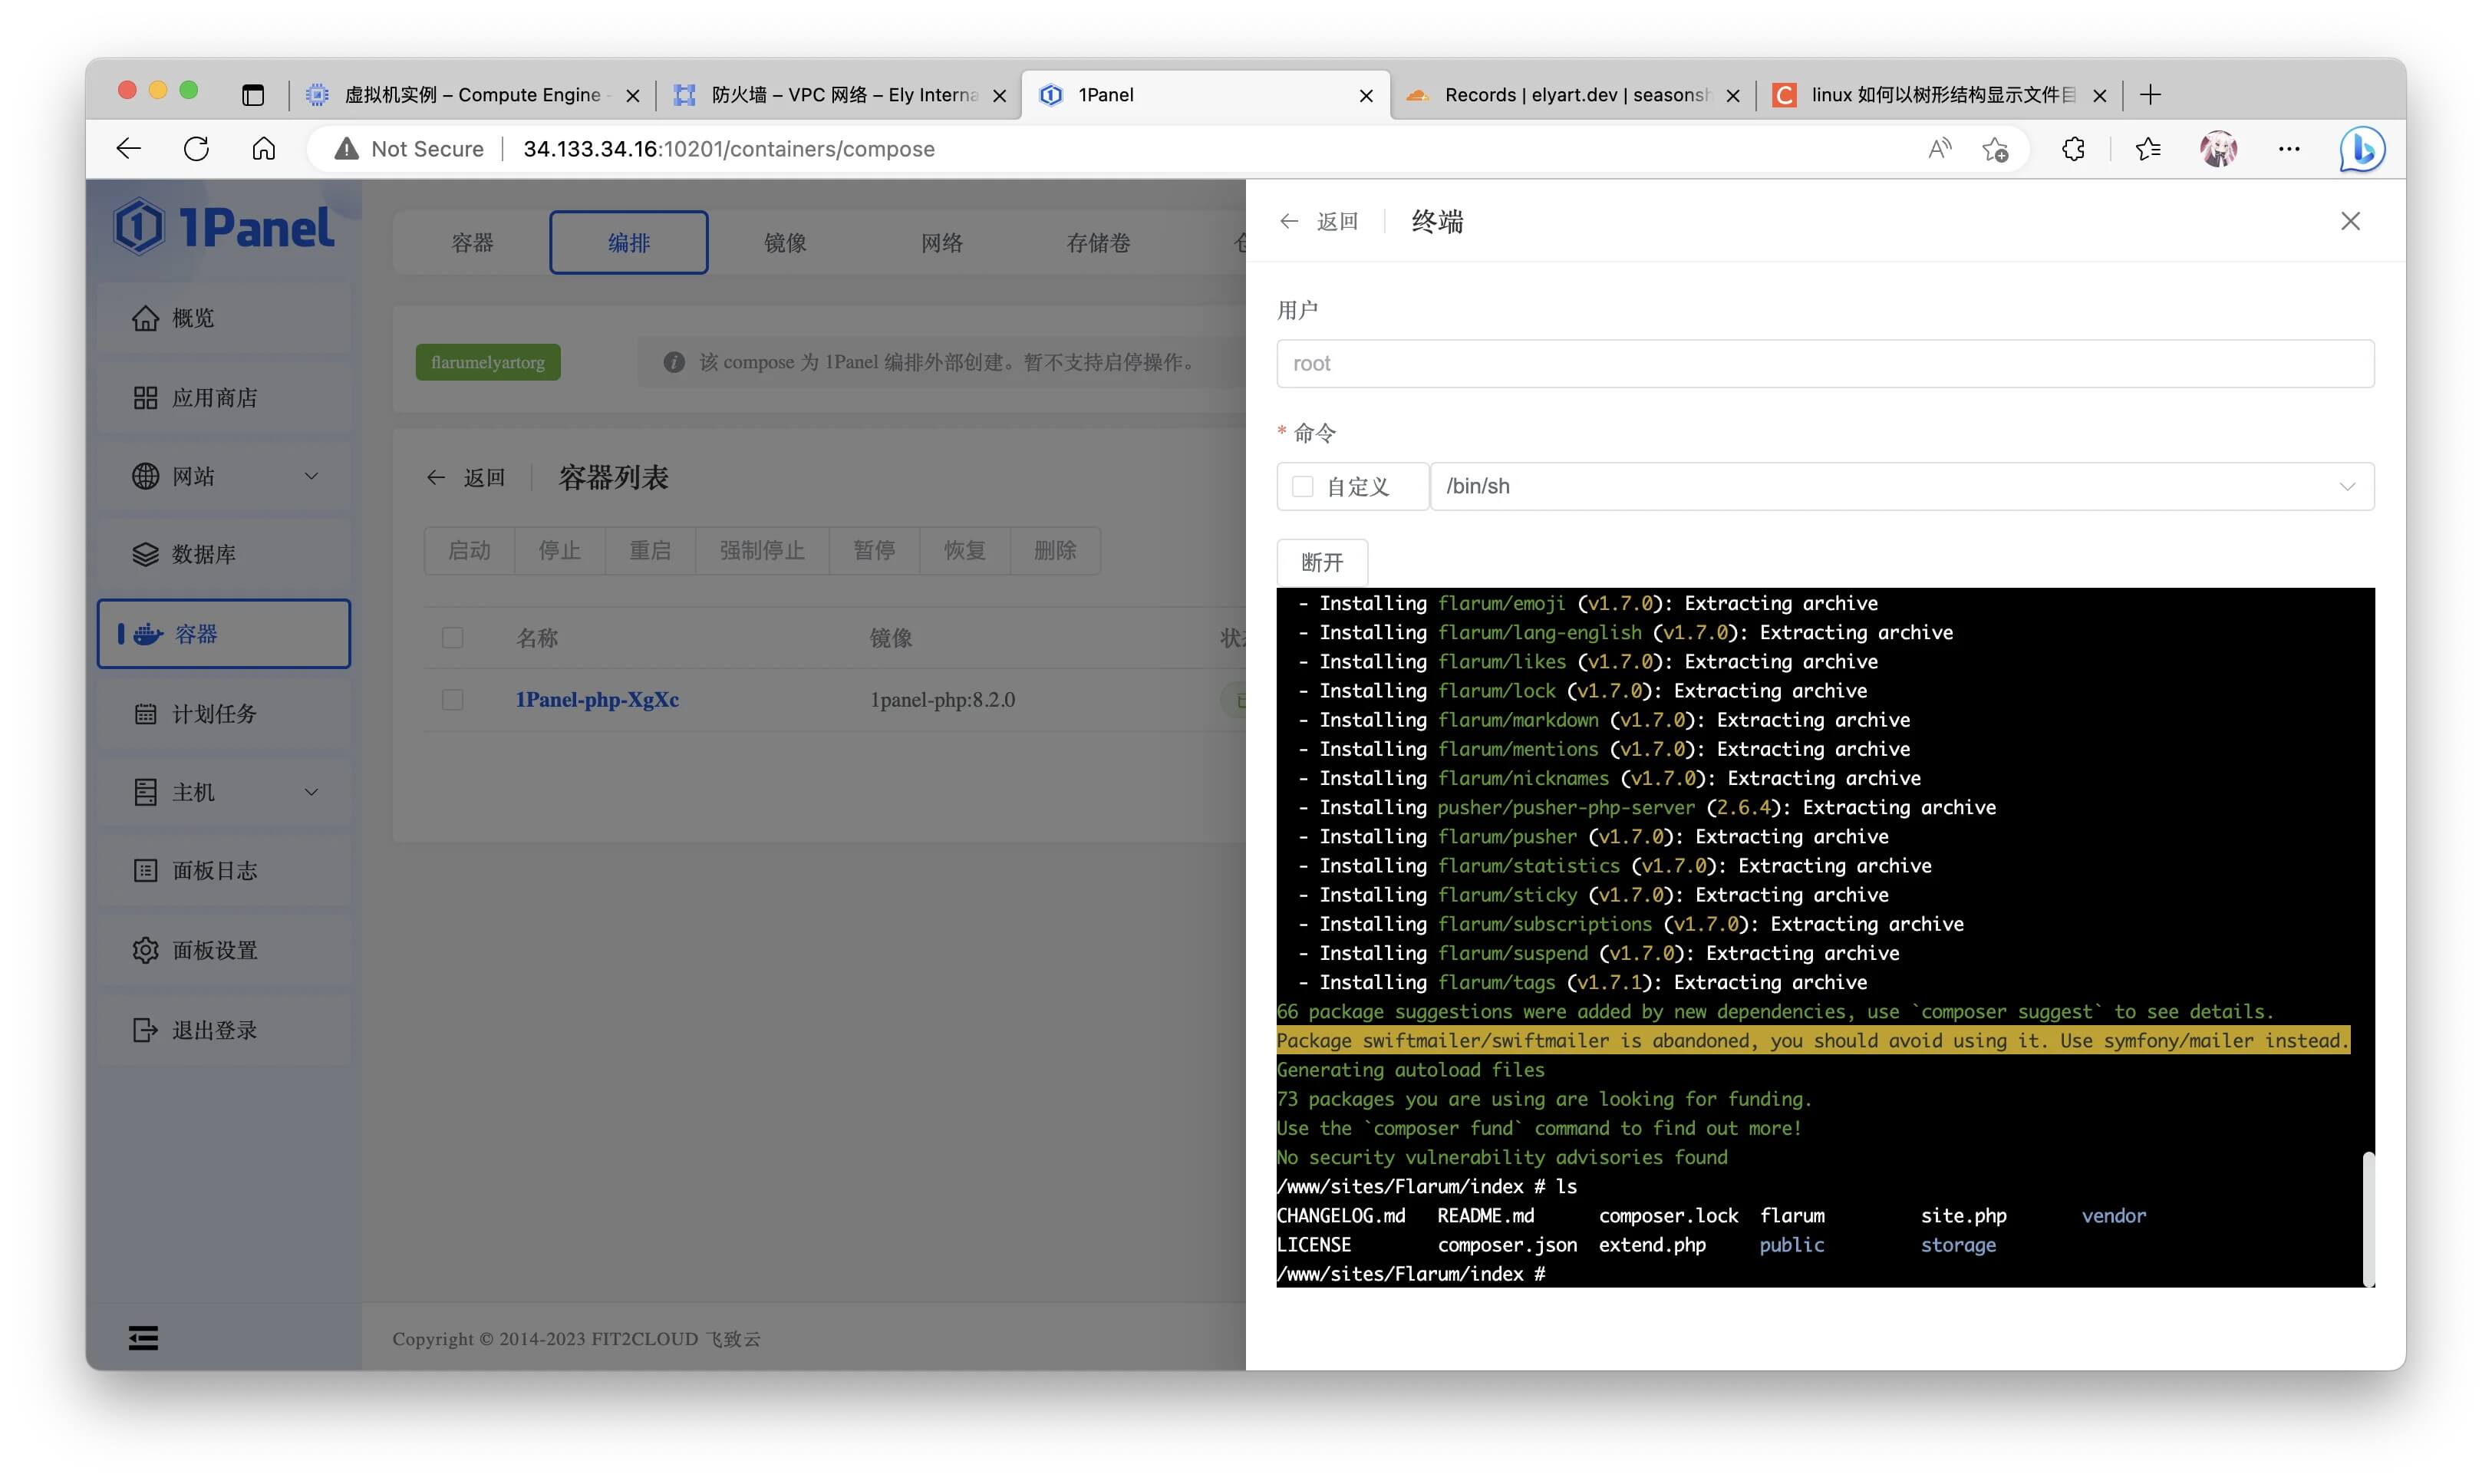Click the 断开 disconnect button
Screen dimensions: 2492x1484
tap(1321, 562)
